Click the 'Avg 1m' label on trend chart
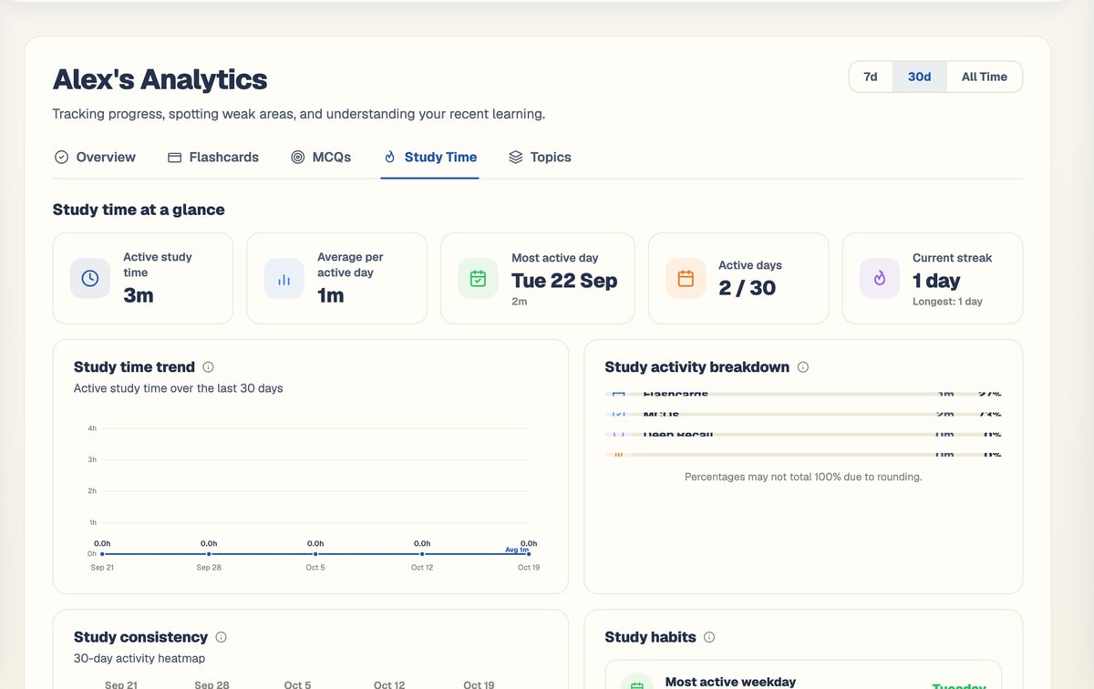 (x=517, y=550)
